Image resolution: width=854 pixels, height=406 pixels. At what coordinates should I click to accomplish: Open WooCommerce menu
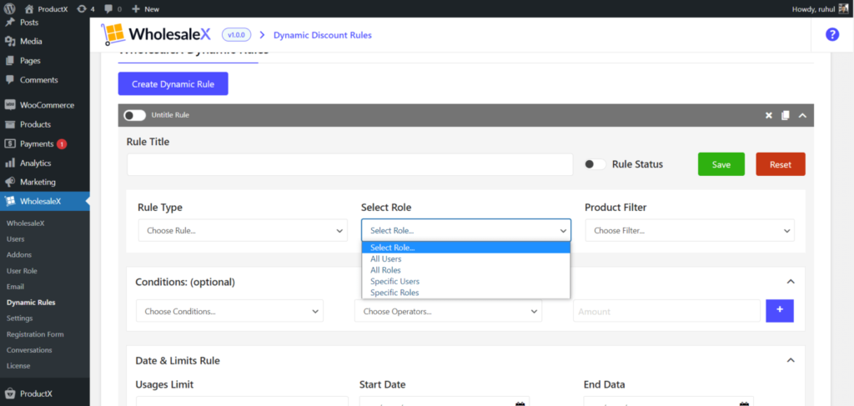click(x=45, y=105)
